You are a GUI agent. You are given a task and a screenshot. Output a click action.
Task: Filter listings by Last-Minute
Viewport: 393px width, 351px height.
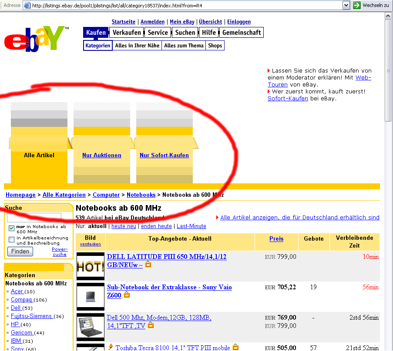[191, 226]
